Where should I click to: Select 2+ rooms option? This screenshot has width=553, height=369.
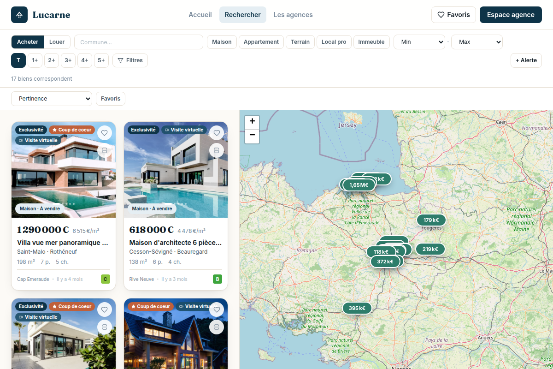[x=52, y=60]
